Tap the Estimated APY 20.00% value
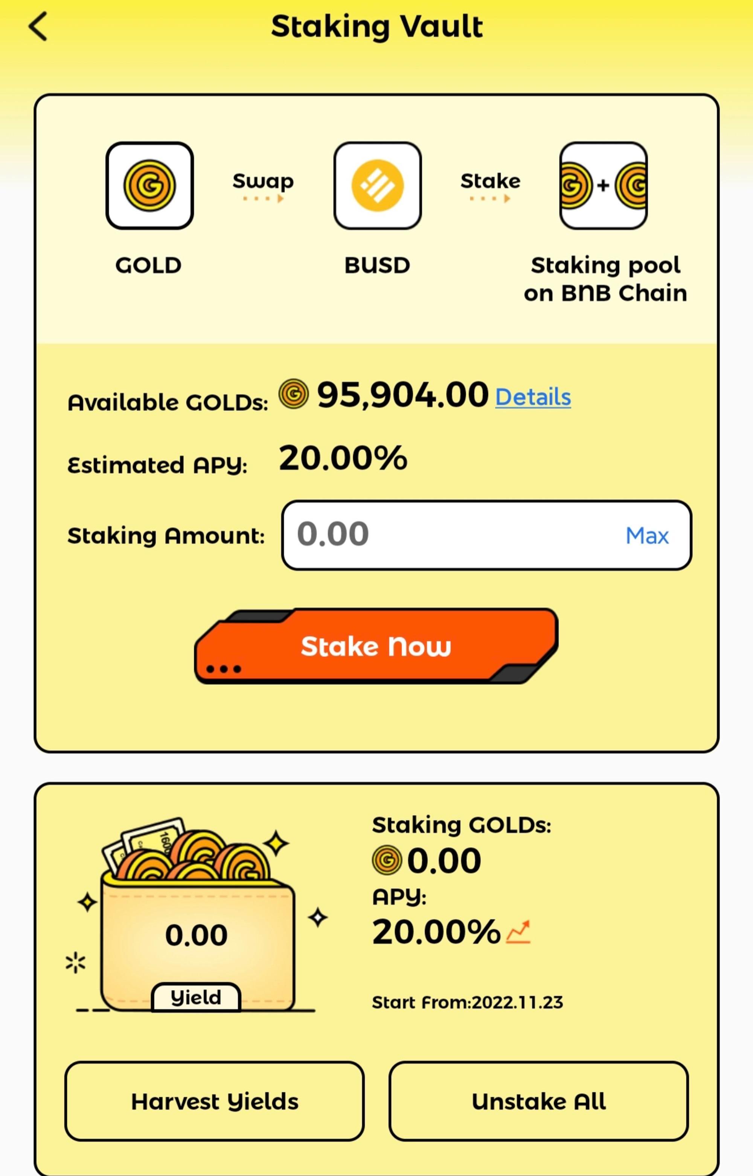 click(343, 458)
